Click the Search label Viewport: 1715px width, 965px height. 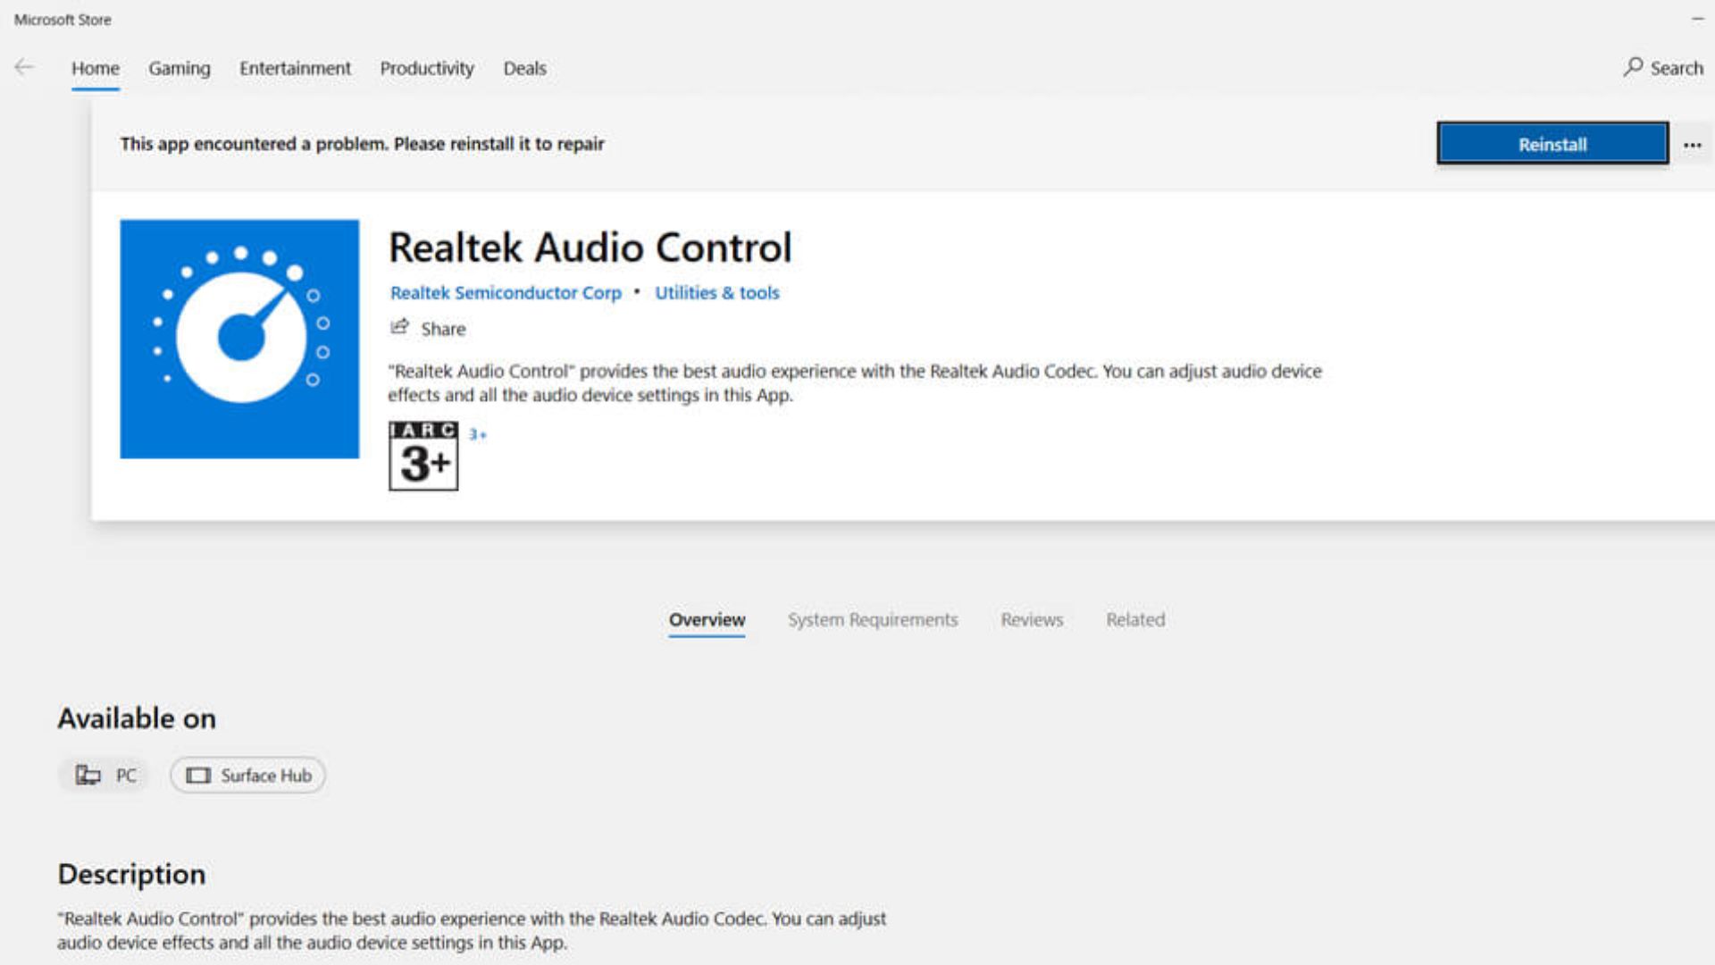[1677, 68]
